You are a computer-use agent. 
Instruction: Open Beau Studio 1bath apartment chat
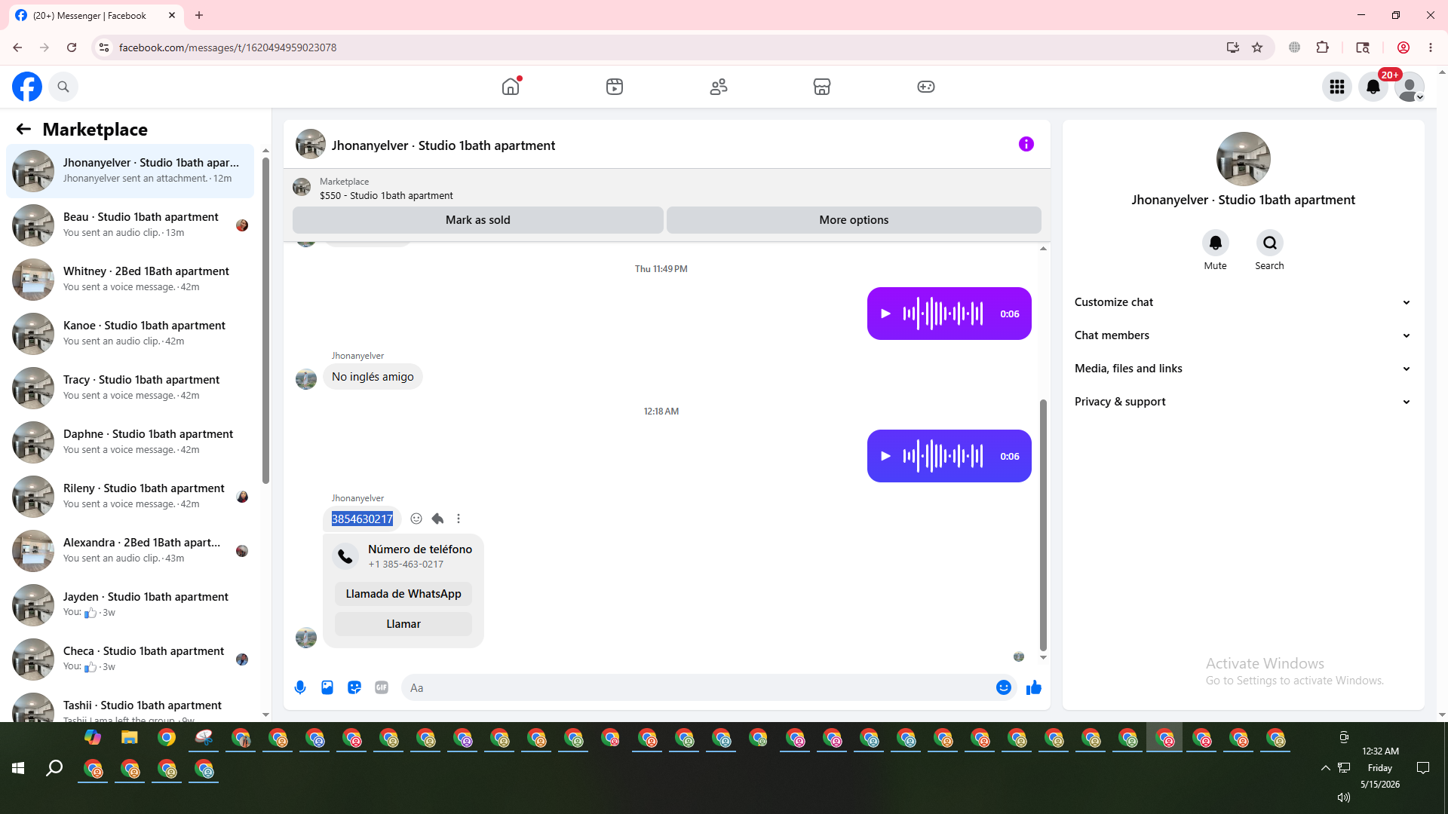tap(130, 225)
